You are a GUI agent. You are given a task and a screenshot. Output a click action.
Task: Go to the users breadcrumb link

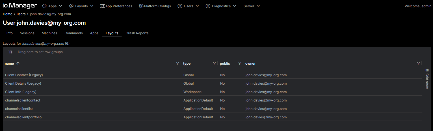pyautogui.click(x=21, y=14)
